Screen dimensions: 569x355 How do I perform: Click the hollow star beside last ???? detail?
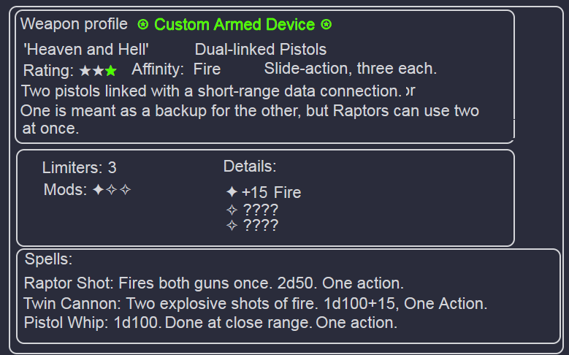pos(232,226)
